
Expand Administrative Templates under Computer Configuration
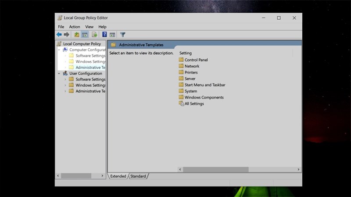[x=65, y=67]
